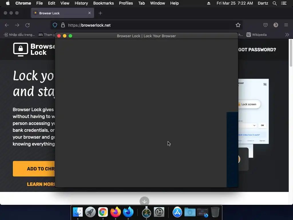Click the Dartz user name in menu bar

[x=263, y=3]
